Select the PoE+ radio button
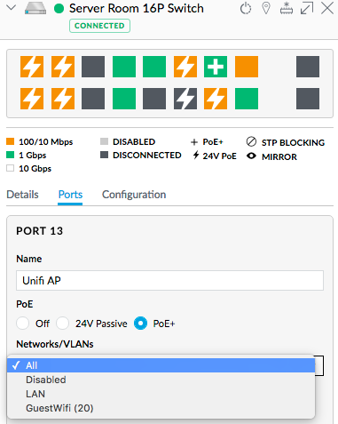Viewport: 338px width, 424px height. (140, 324)
